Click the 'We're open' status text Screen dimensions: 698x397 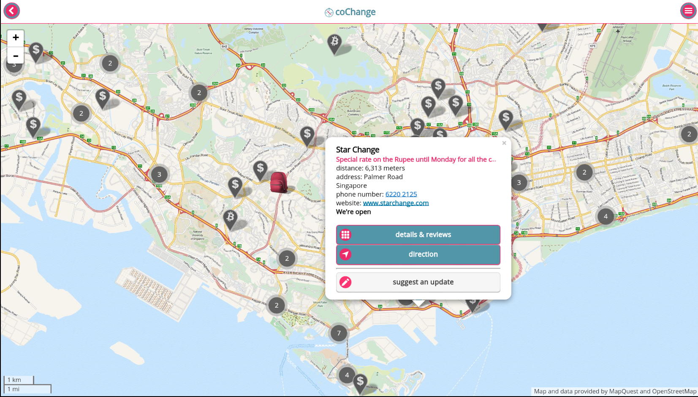point(353,212)
